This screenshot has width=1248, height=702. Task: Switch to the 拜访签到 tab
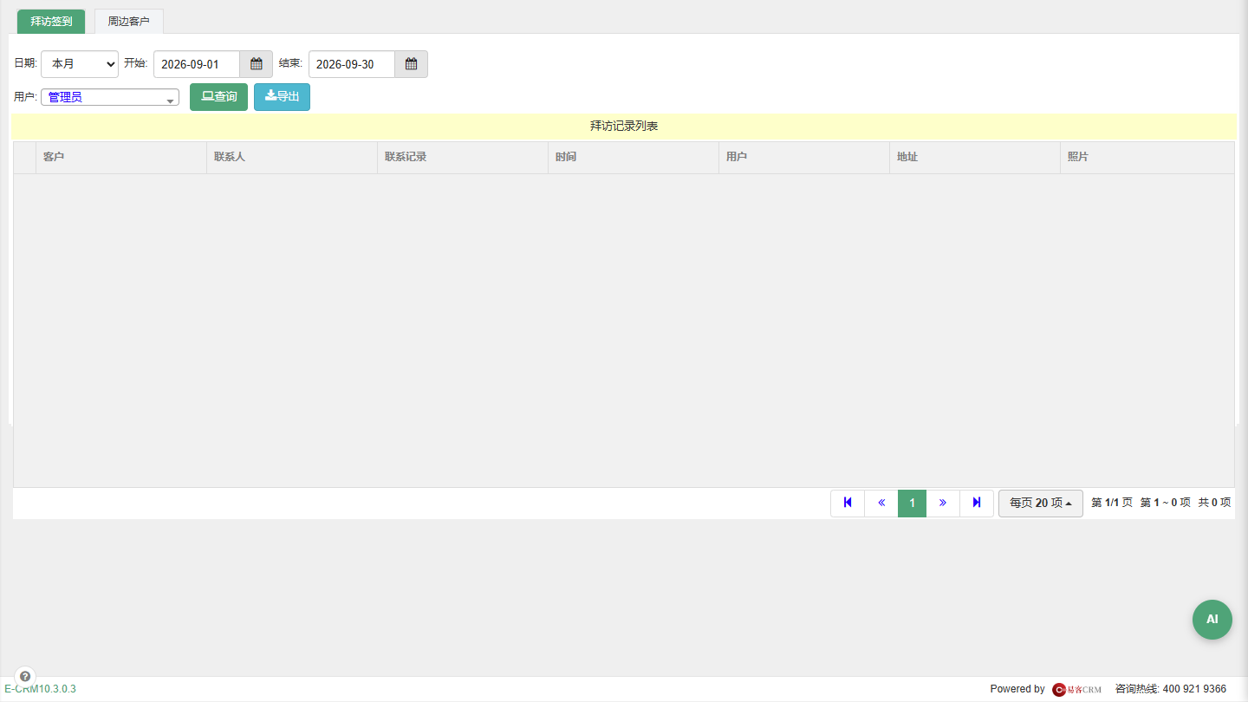coord(51,21)
